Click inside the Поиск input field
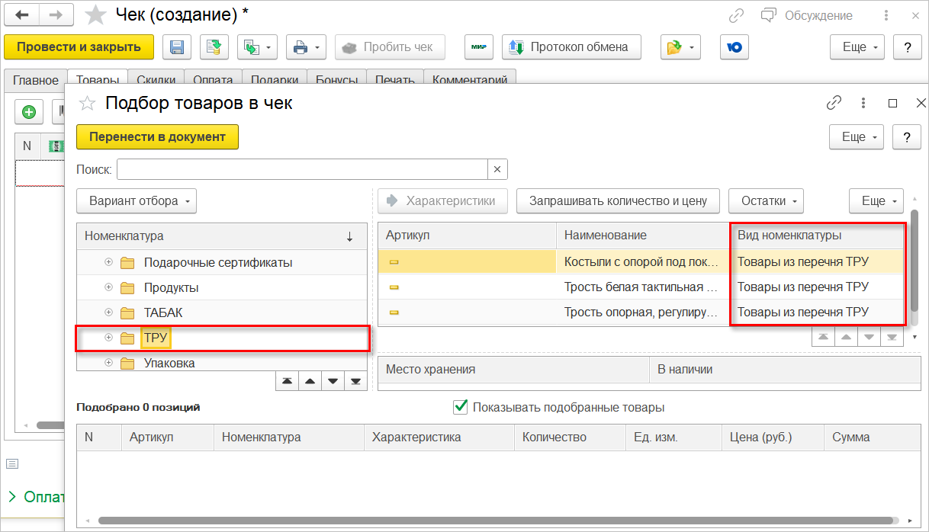 tap(302, 169)
